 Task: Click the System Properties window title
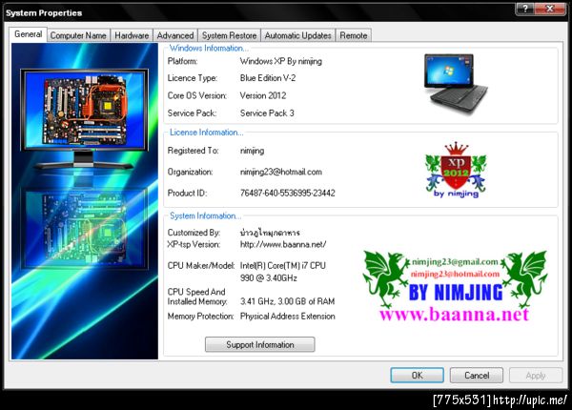(44, 13)
